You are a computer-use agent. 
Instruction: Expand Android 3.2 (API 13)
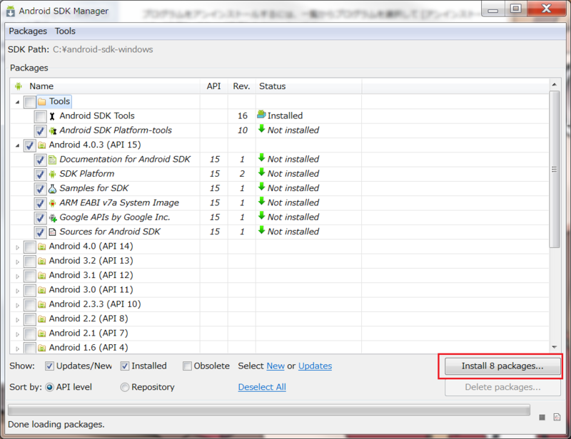tap(17, 262)
